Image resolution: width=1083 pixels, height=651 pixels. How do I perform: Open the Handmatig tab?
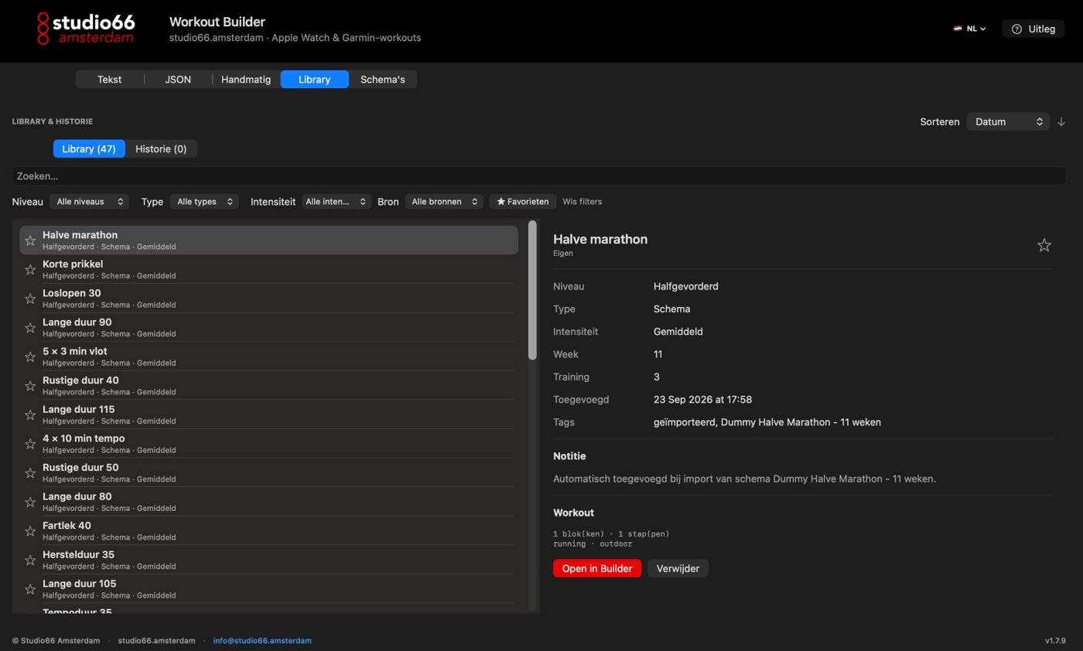pos(246,80)
